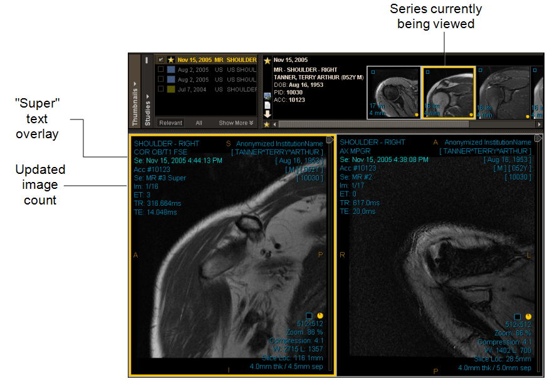Click yellow clock icon in left COR viewport
This screenshot has height=384, width=547.
pos(320,316)
